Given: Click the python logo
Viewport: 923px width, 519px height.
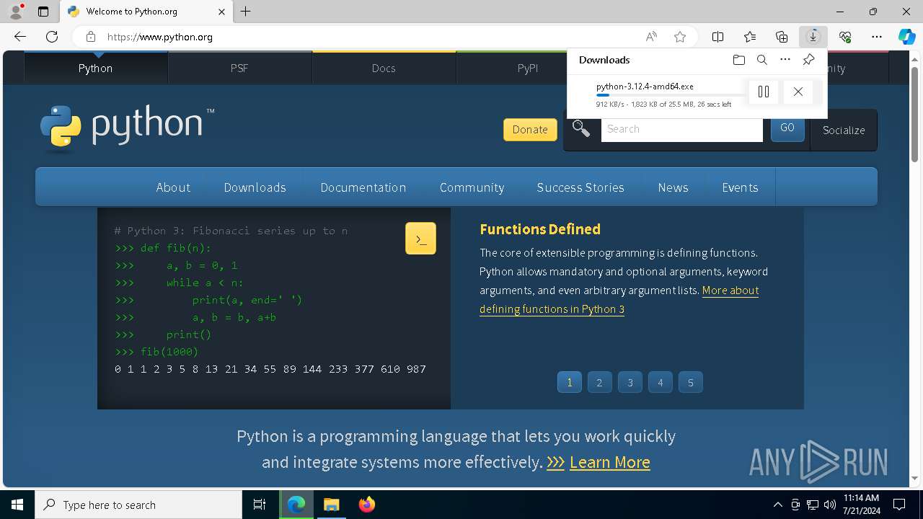Looking at the screenshot, I should tap(128, 128).
